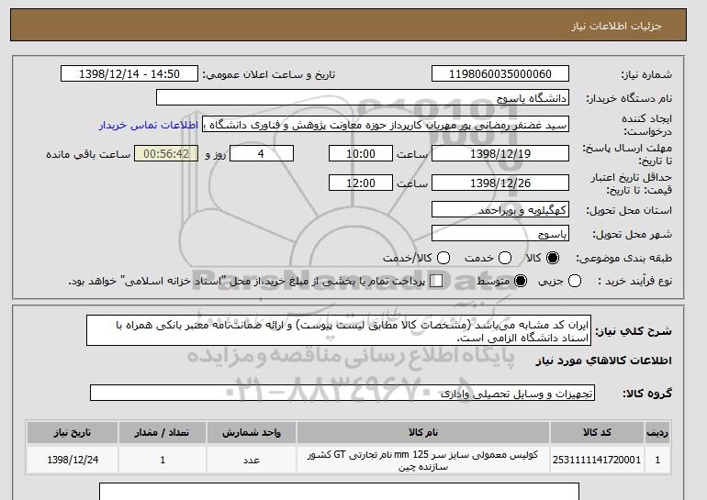Click the price validity date 1398/12/26

pos(500,183)
